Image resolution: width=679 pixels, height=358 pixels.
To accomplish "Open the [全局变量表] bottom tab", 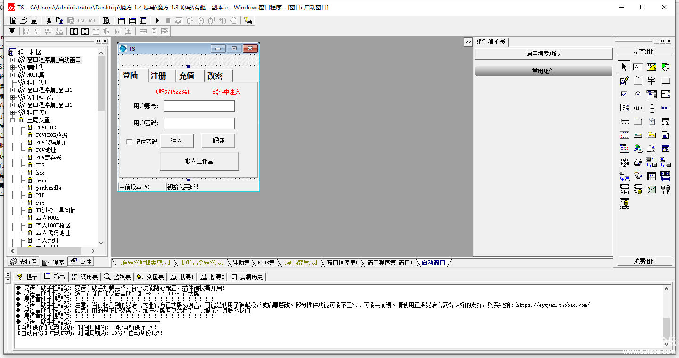I will [x=301, y=263].
